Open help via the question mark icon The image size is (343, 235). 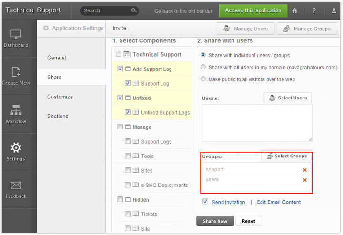click(314, 10)
